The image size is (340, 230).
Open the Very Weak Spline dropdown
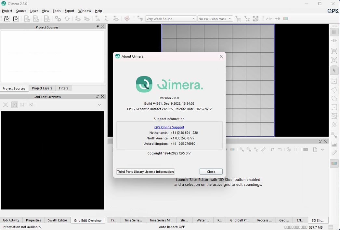tap(171, 19)
